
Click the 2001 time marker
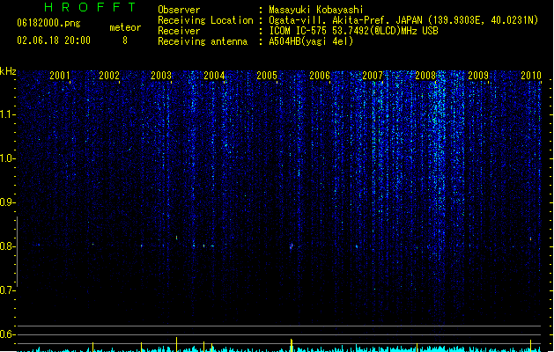60,76
